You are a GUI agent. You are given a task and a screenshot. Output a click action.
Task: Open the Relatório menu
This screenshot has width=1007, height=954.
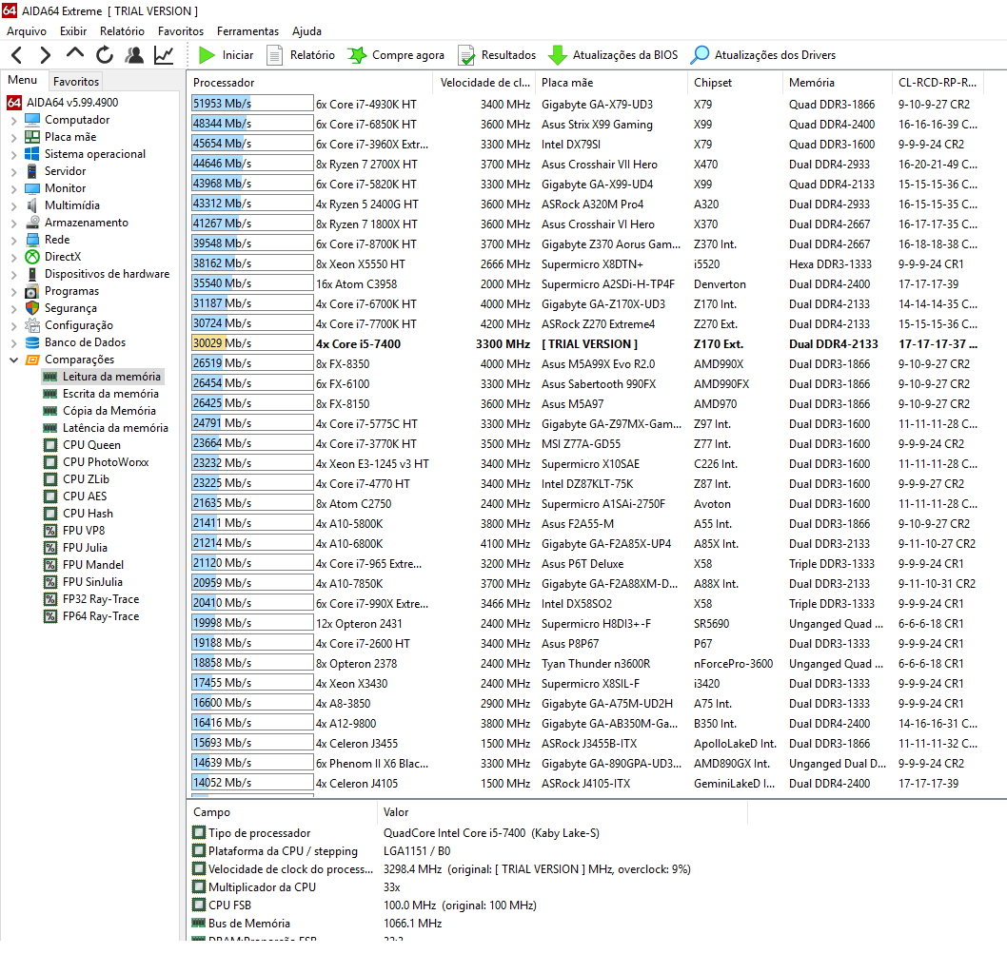(x=122, y=31)
